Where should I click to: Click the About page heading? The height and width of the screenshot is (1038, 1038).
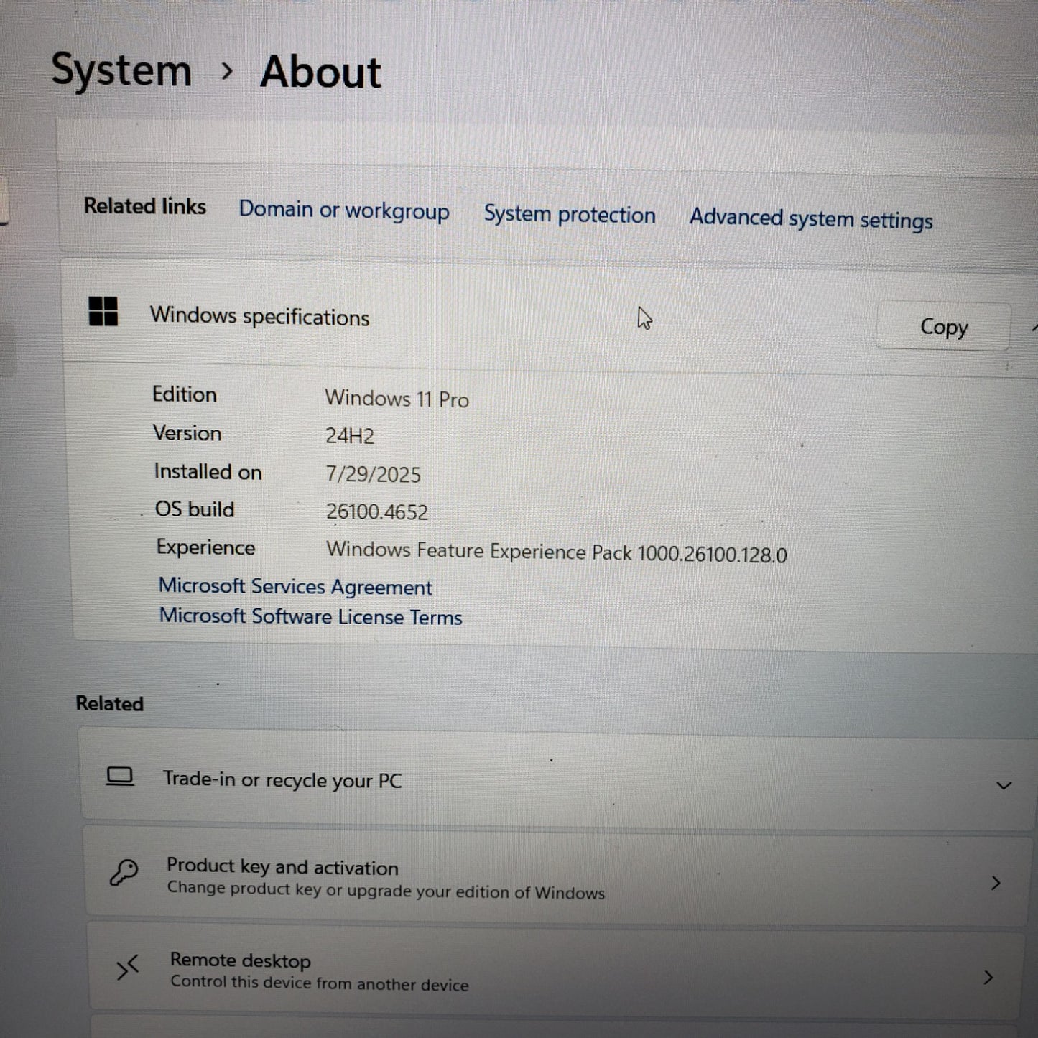(x=320, y=72)
